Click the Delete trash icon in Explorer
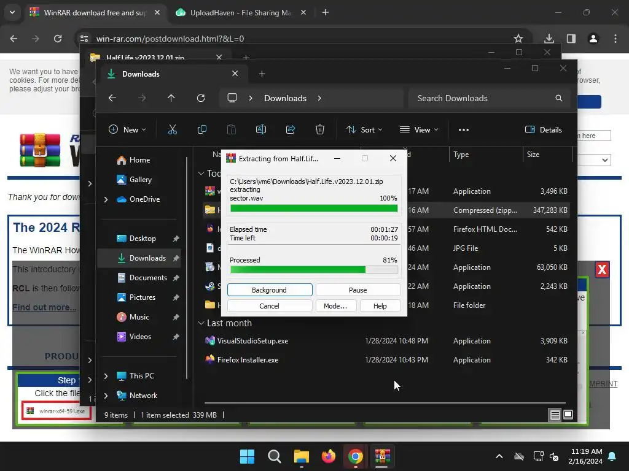The height and width of the screenshot is (471, 629). pos(319,129)
